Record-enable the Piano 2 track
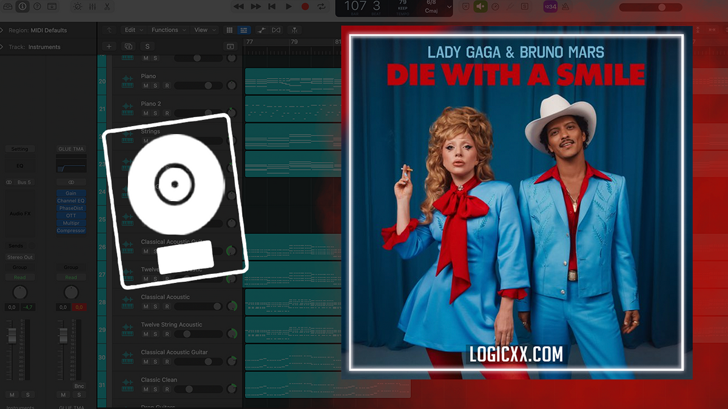This screenshot has height=409, width=728. pyautogui.click(x=166, y=113)
